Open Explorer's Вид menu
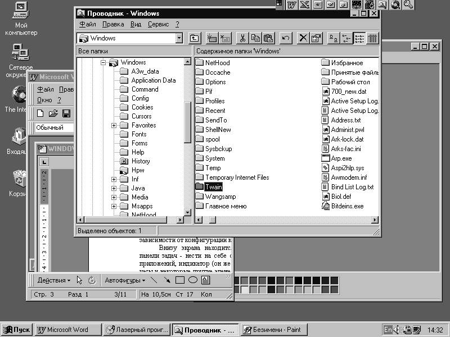Screen dimensions: 450x337 (x=136, y=24)
